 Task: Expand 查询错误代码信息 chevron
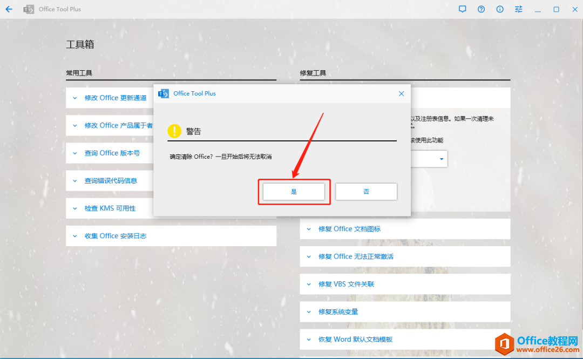click(x=75, y=181)
